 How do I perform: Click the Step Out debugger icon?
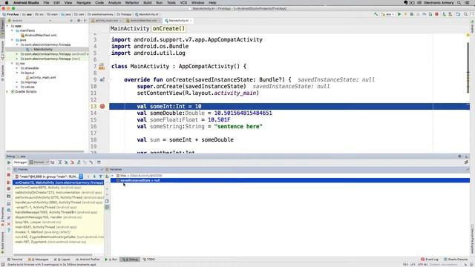(x=79, y=162)
